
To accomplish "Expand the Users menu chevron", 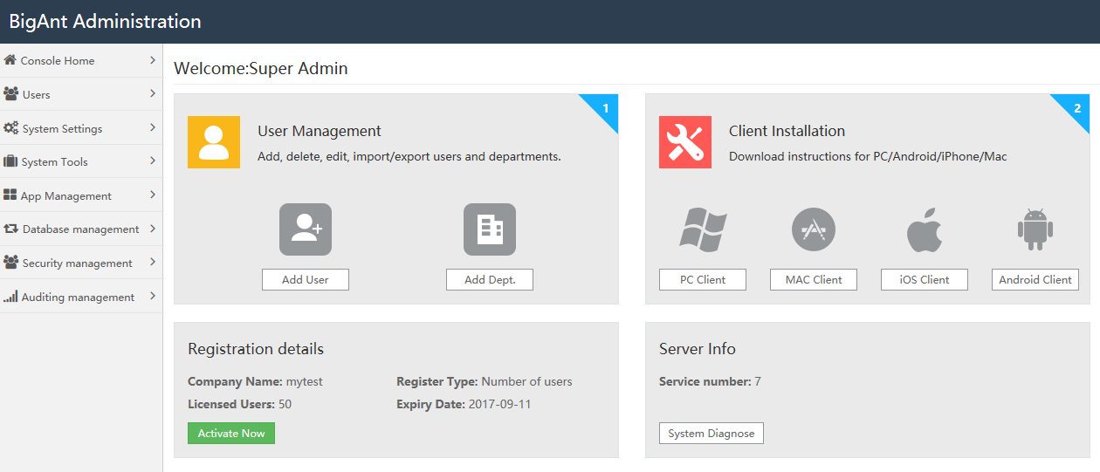I will pyautogui.click(x=153, y=93).
